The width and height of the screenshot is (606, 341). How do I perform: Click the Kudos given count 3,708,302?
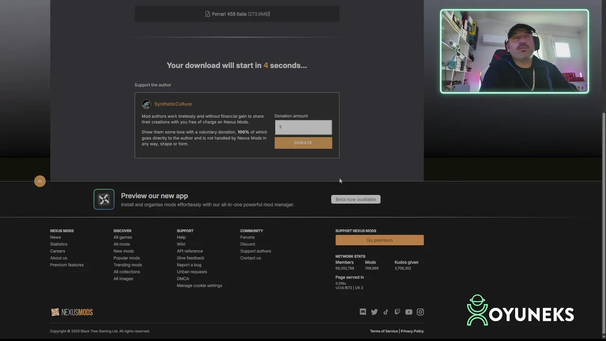[403, 269]
